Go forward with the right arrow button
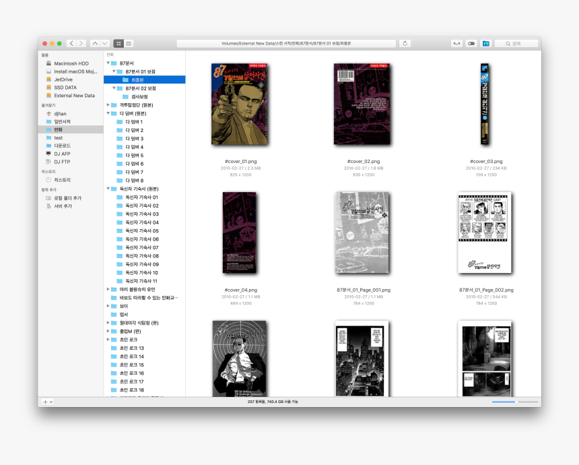This screenshot has width=579, height=465. 81,44
